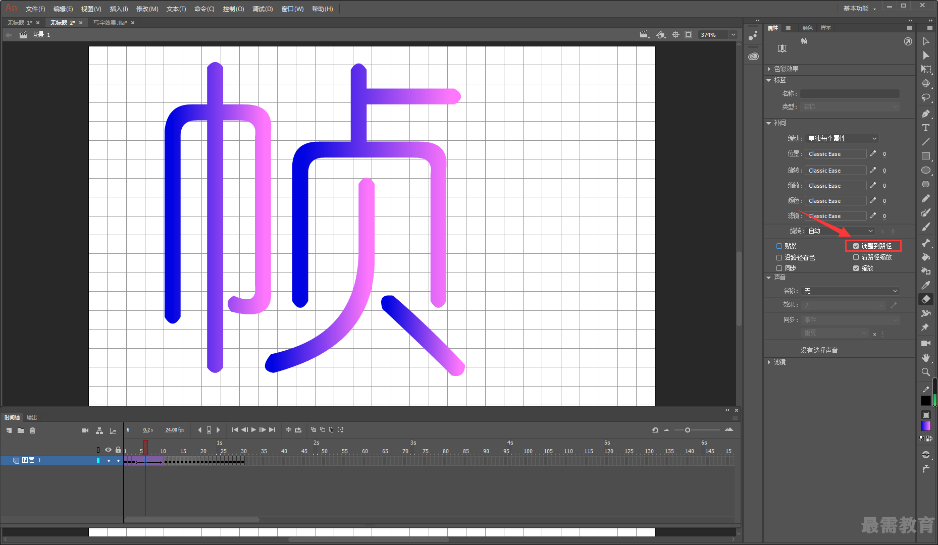This screenshot has width=938, height=545.
Task: Enable the 沿路径着色 checkbox
Action: click(779, 257)
